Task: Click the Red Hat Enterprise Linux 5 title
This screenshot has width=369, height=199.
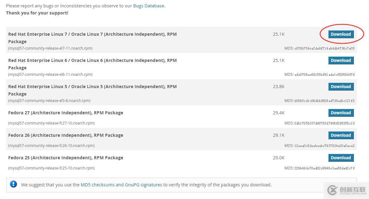Action: (92, 87)
